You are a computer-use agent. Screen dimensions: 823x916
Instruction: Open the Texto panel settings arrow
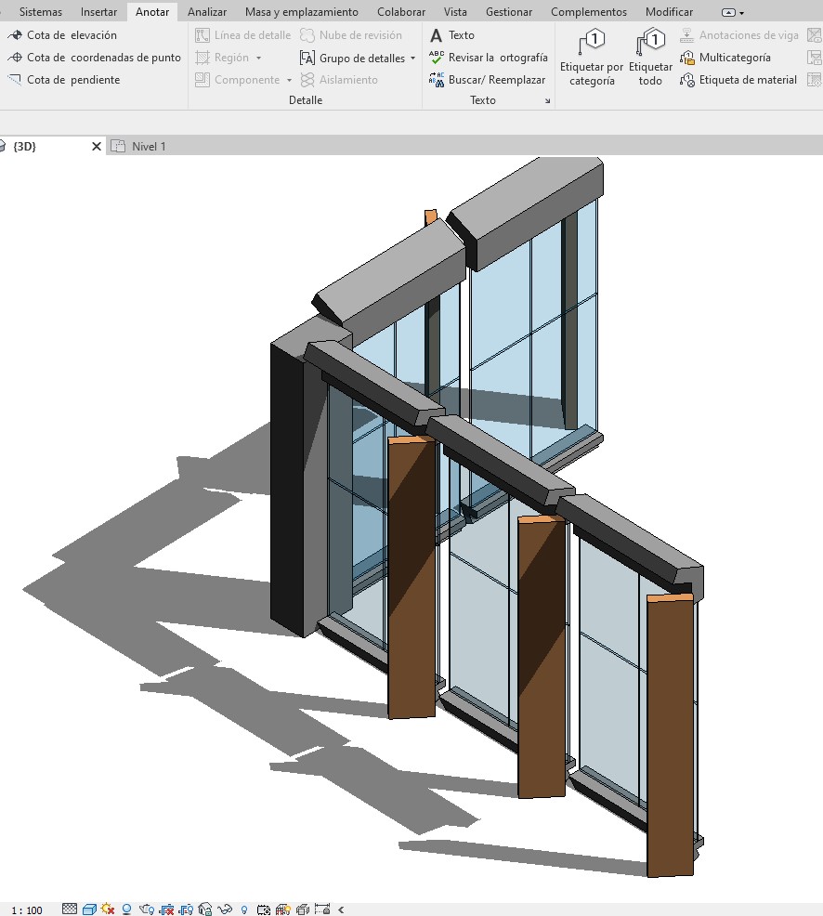click(547, 100)
